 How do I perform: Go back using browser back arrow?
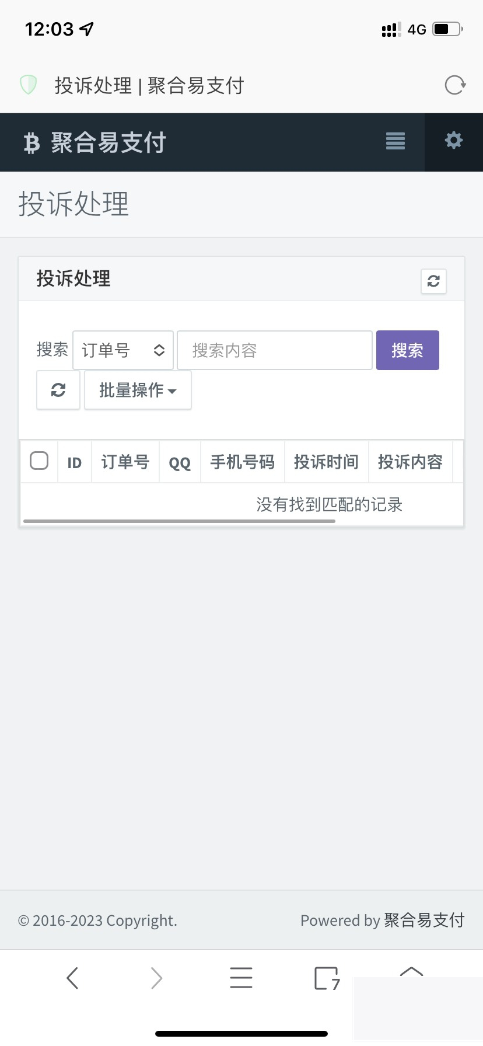pos(72,978)
